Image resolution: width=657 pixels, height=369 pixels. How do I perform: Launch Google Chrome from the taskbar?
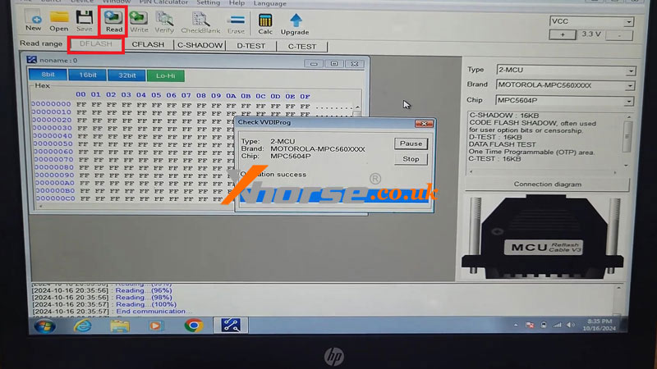[194, 326]
